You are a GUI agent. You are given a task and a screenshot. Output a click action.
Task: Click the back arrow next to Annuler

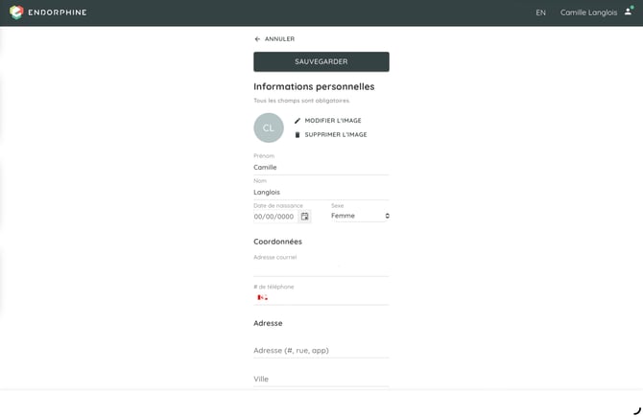point(257,39)
